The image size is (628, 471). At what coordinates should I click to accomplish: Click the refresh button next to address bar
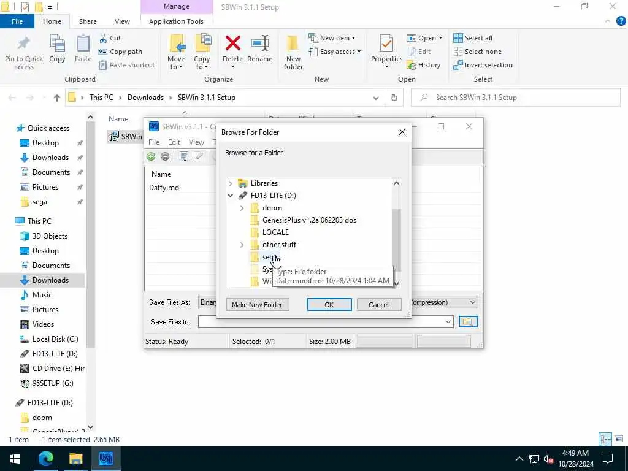394,98
